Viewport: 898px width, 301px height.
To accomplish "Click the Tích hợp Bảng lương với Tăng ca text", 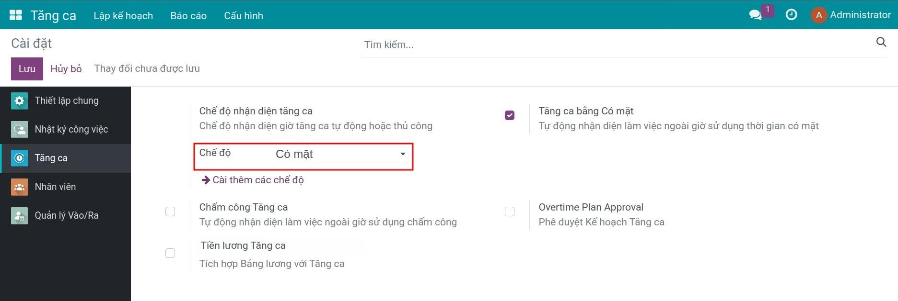I will tap(272, 264).
